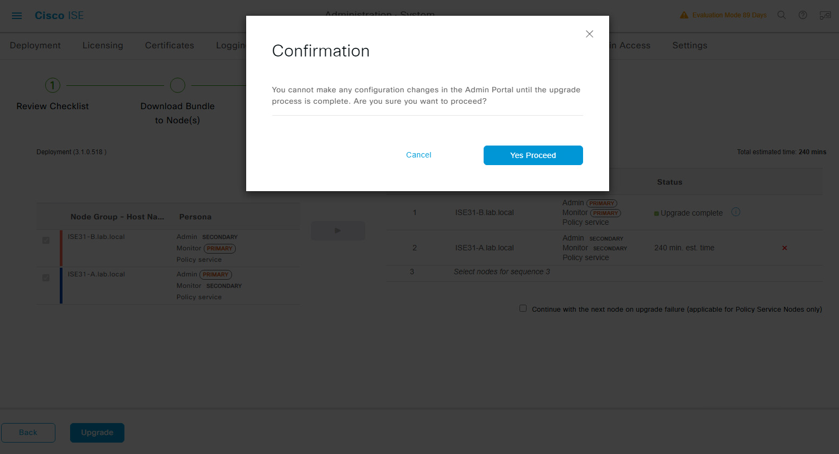This screenshot has height=454, width=839.
Task: Click ISE31-A.lab.local in sequence row 2
Action: [485, 248]
